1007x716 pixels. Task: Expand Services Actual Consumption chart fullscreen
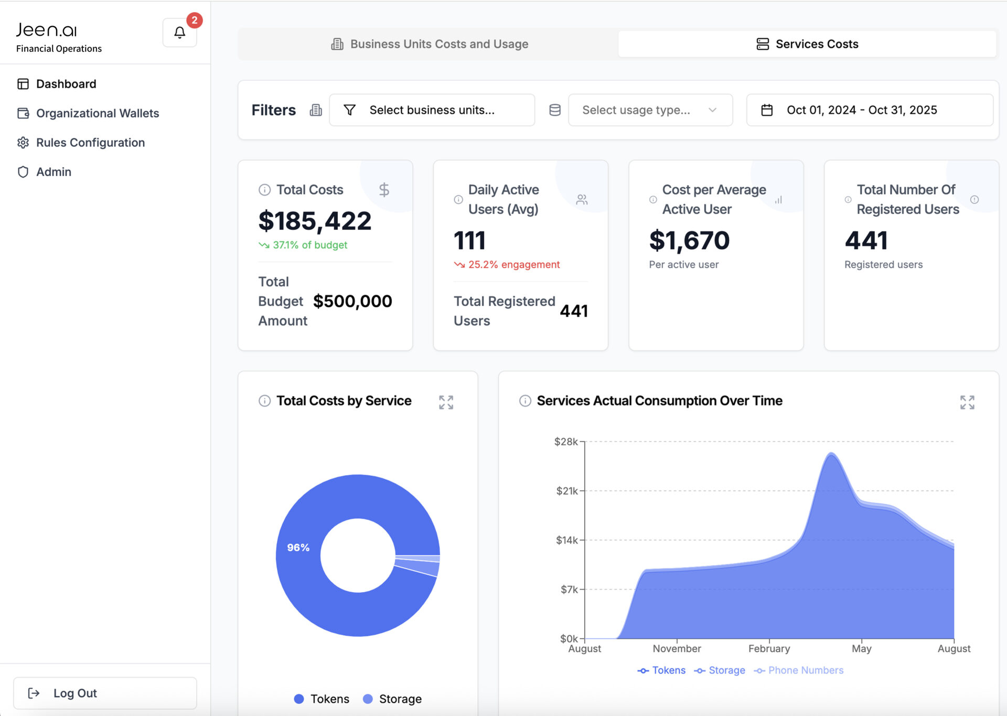967,402
